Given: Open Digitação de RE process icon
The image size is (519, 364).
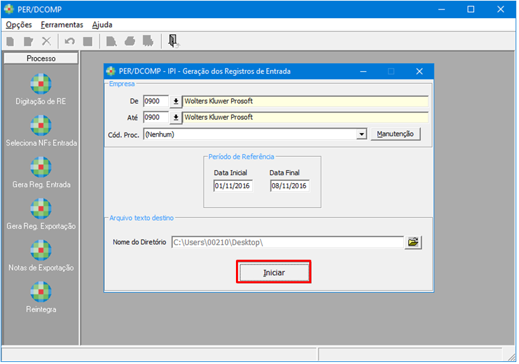Looking at the screenshot, I should click(x=41, y=84).
